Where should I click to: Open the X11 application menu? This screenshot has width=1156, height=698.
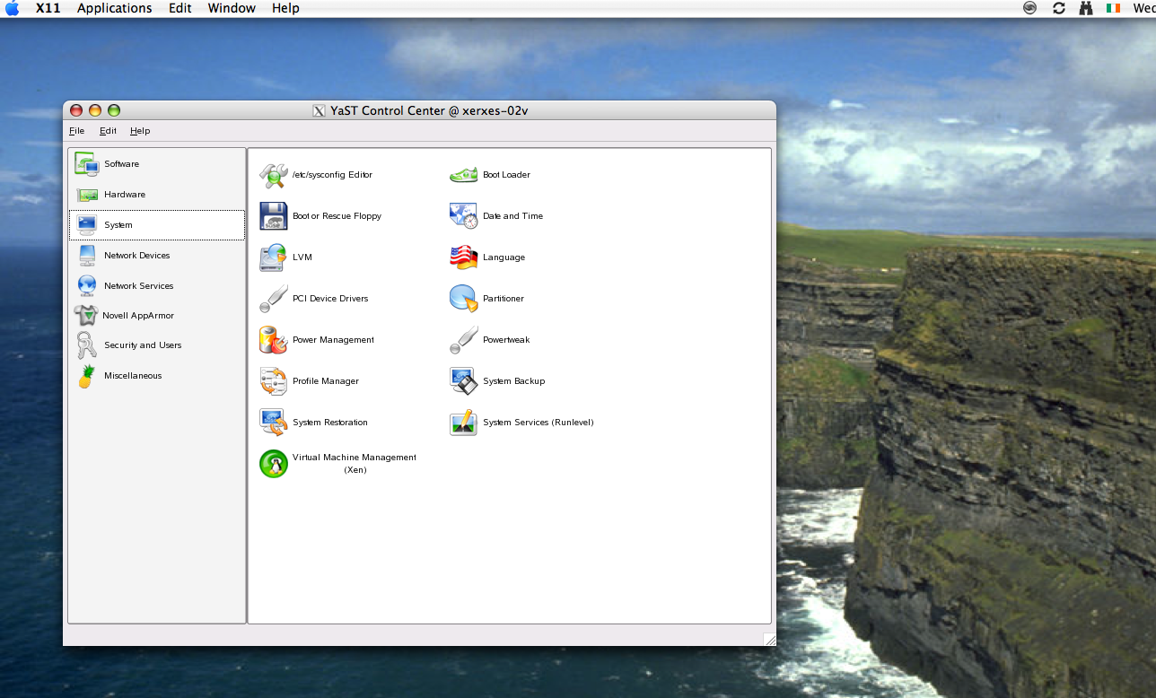[48, 8]
